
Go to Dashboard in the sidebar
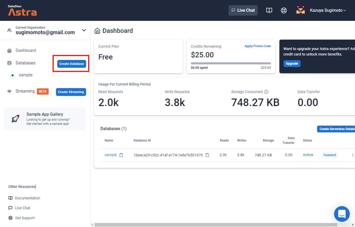(26, 50)
